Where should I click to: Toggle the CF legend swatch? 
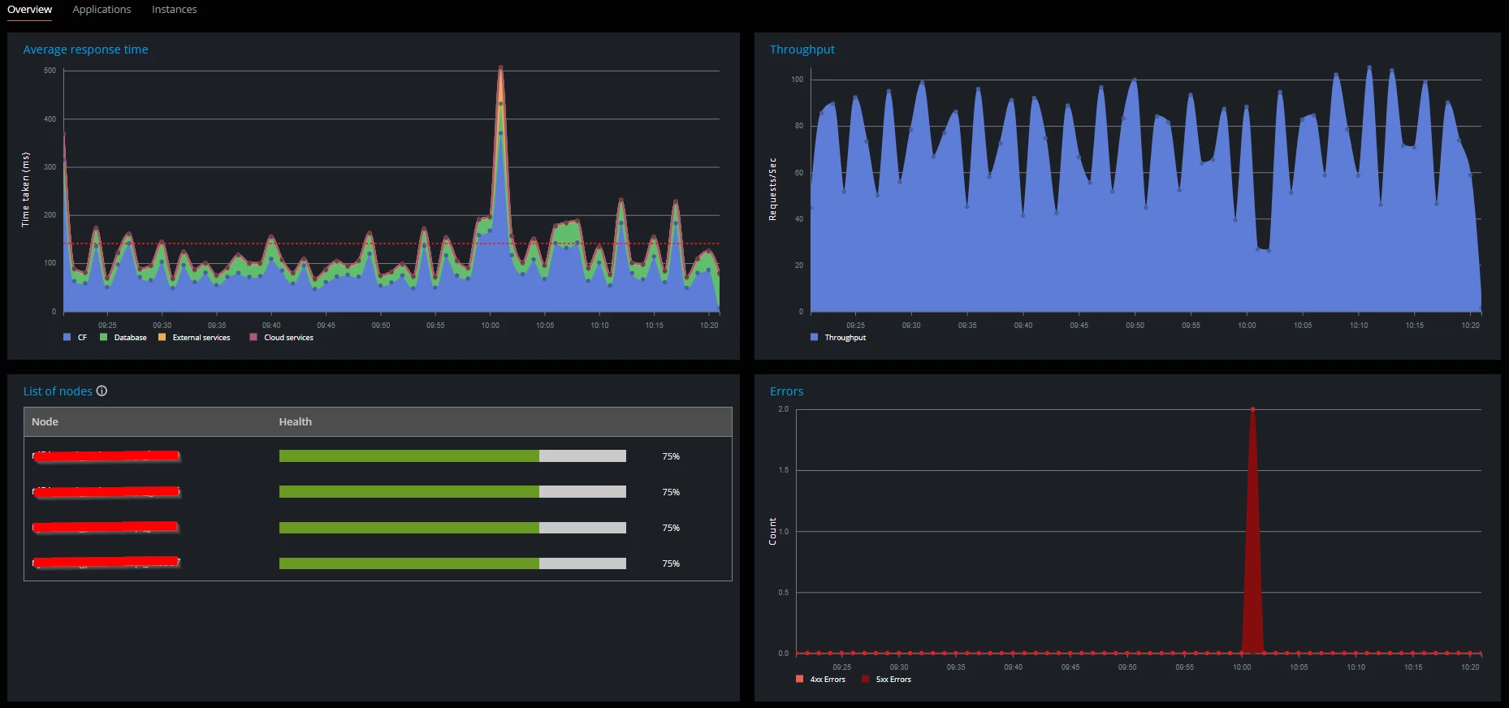[67, 337]
